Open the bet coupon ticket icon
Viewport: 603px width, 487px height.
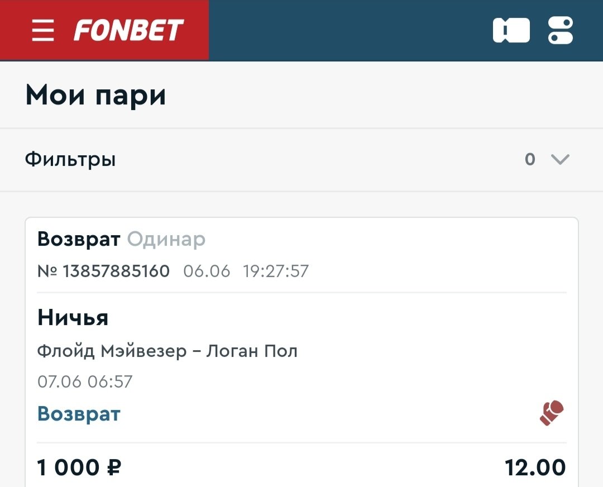click(511, 30)
